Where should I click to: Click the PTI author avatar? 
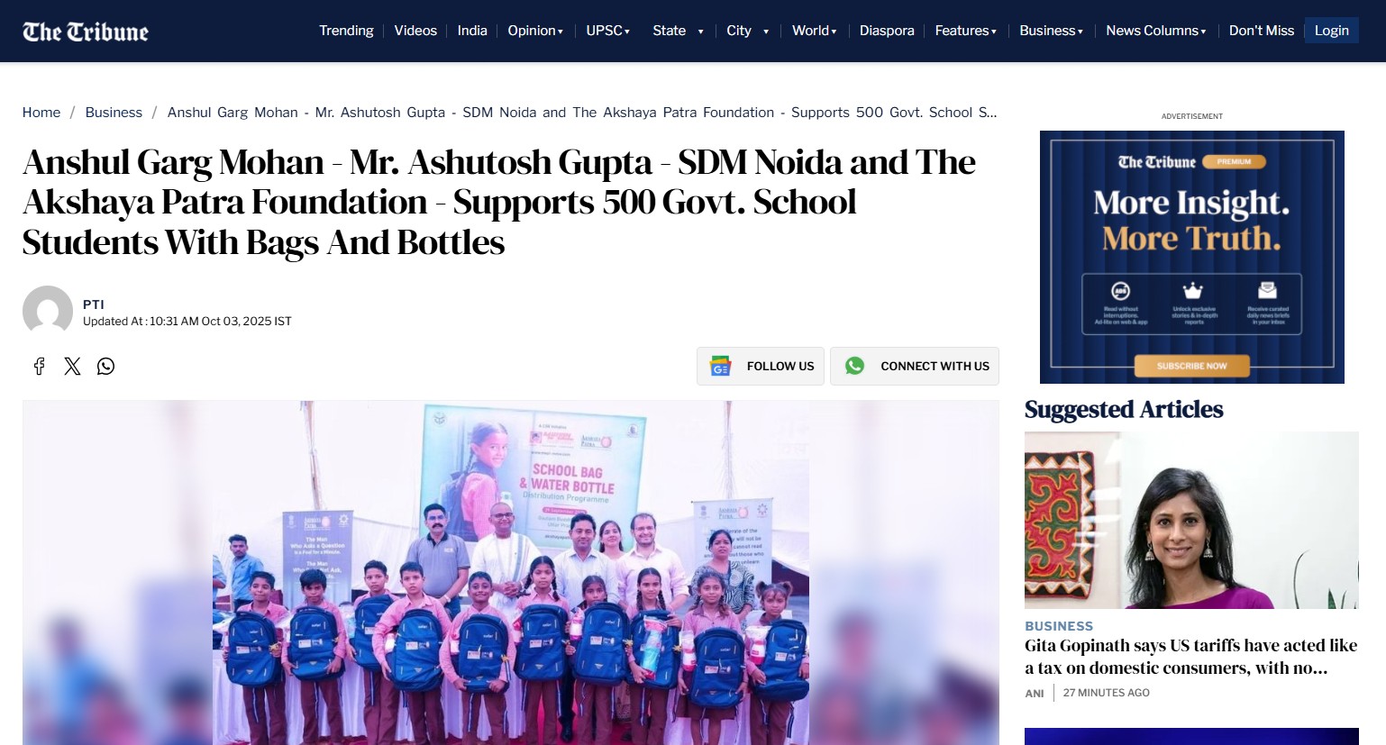pyautogui.click(x=48, y=311)
